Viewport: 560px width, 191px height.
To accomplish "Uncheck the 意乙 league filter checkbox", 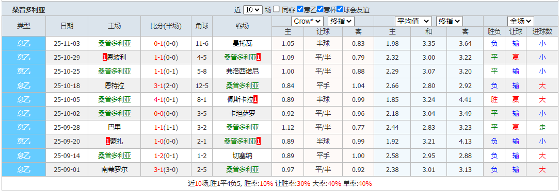I will pos(300,9).
